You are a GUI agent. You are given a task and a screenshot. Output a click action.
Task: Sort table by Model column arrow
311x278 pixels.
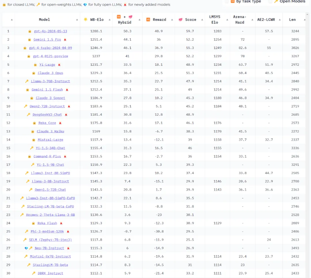(x=77, y=20)
